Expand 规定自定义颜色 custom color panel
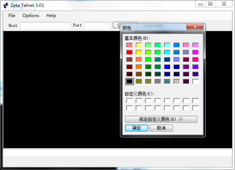 161,119
